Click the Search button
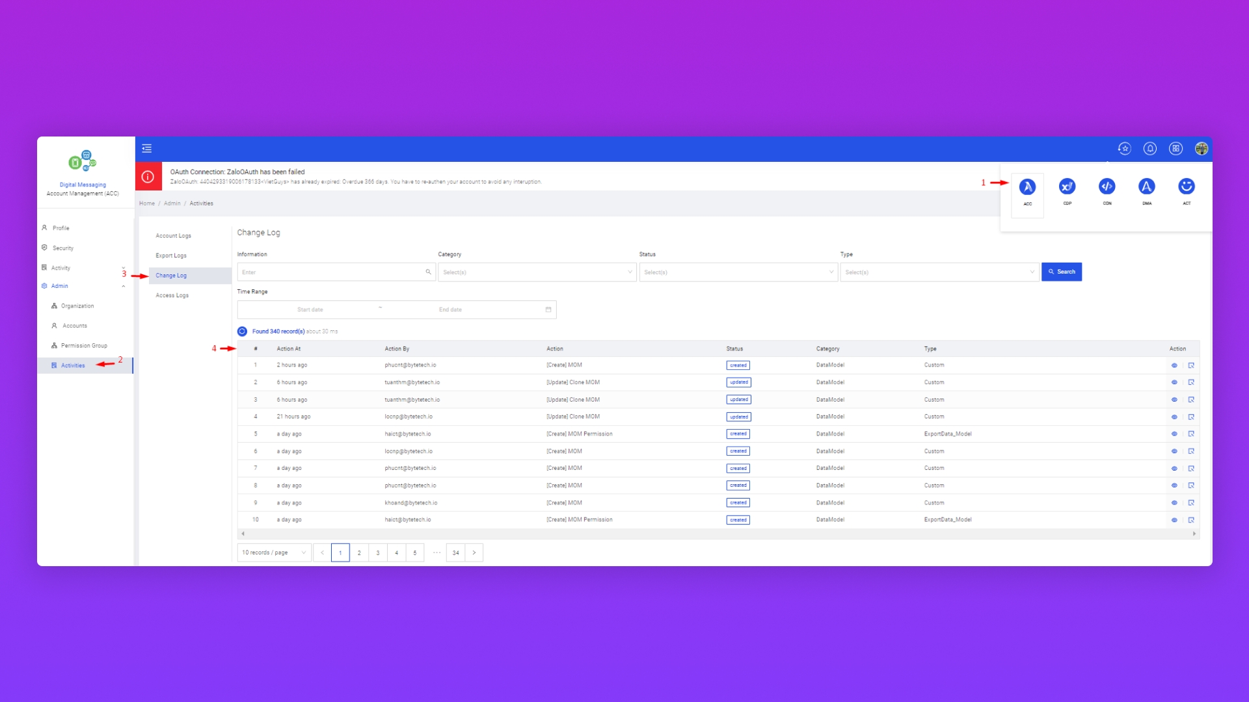 pyautogui.click(x=1061, y=272)
